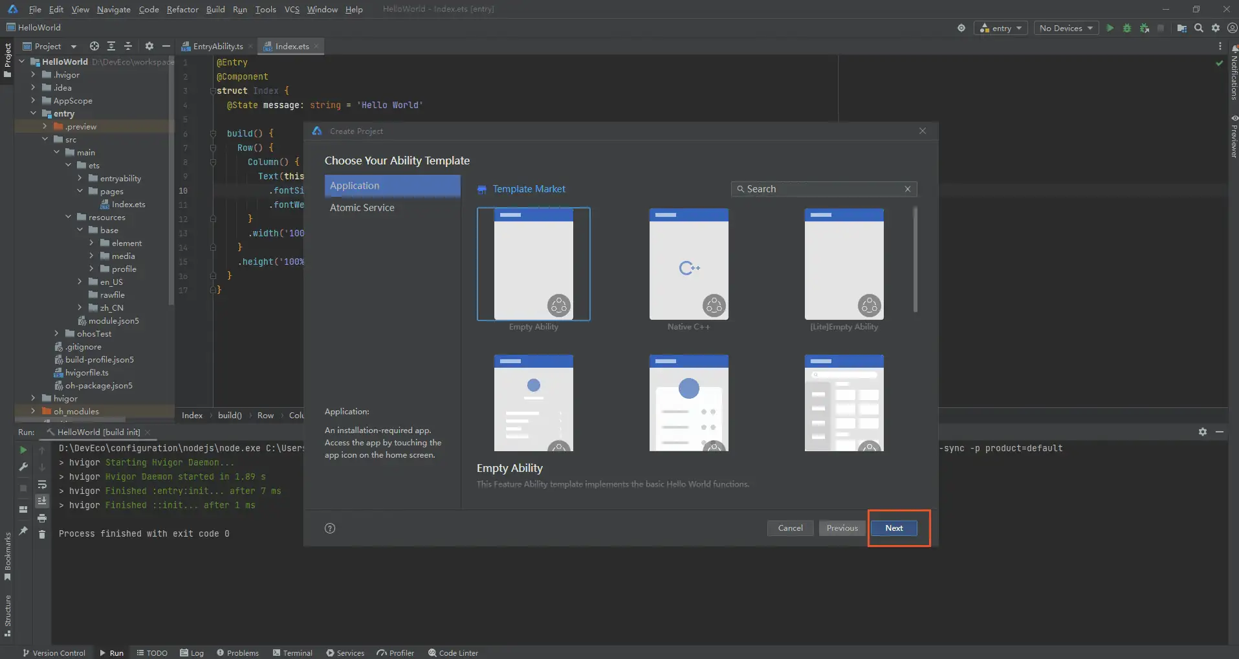Expand the AppScope folder
Screen dimensions: 1239x659
tap(33, 100)
